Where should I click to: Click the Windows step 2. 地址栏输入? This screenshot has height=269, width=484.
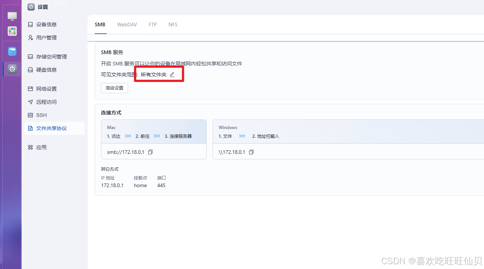[x=266, y=136]
